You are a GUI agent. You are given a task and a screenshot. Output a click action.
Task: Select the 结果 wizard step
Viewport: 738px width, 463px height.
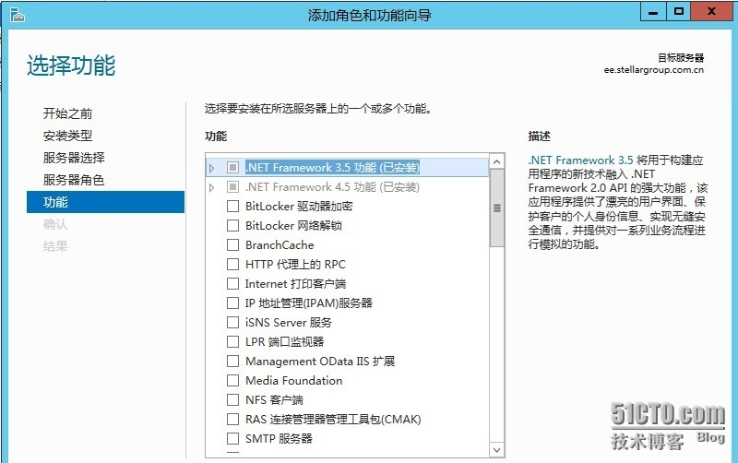(x=55, y=246)
